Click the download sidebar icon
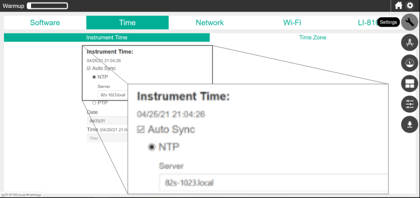The height and width of the screenshot is (198, 420). (x=409, y=124)
